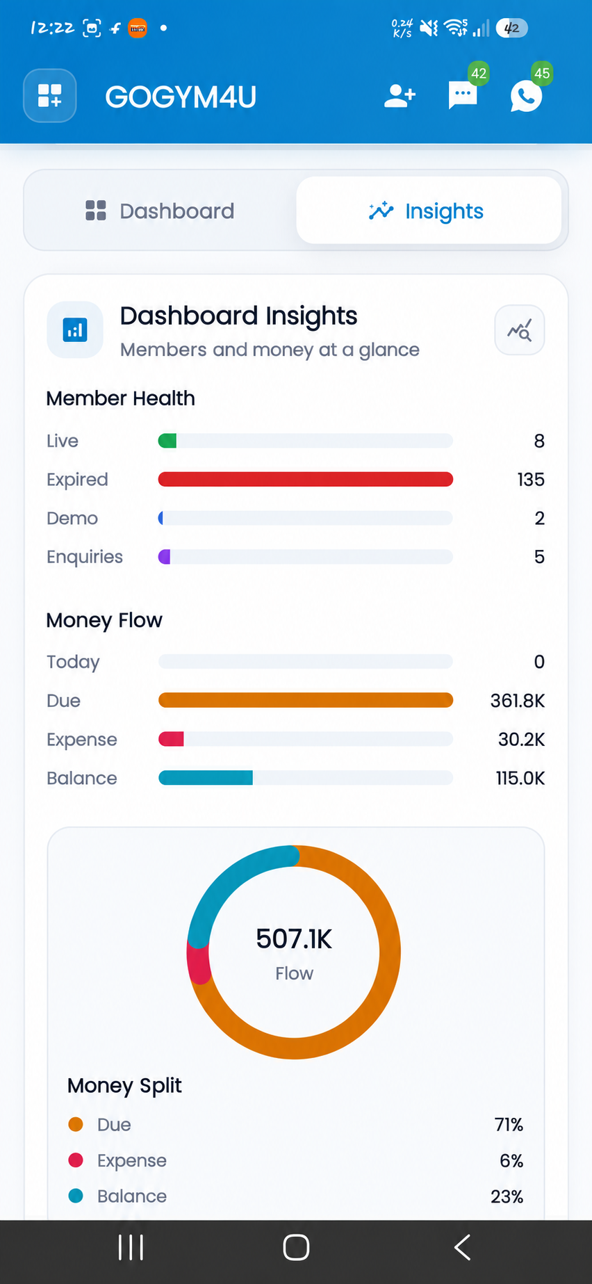The height and width of the screenshot is (1284, 592).
Task: Tap the Today money flow bar
Action: point(306,661)
